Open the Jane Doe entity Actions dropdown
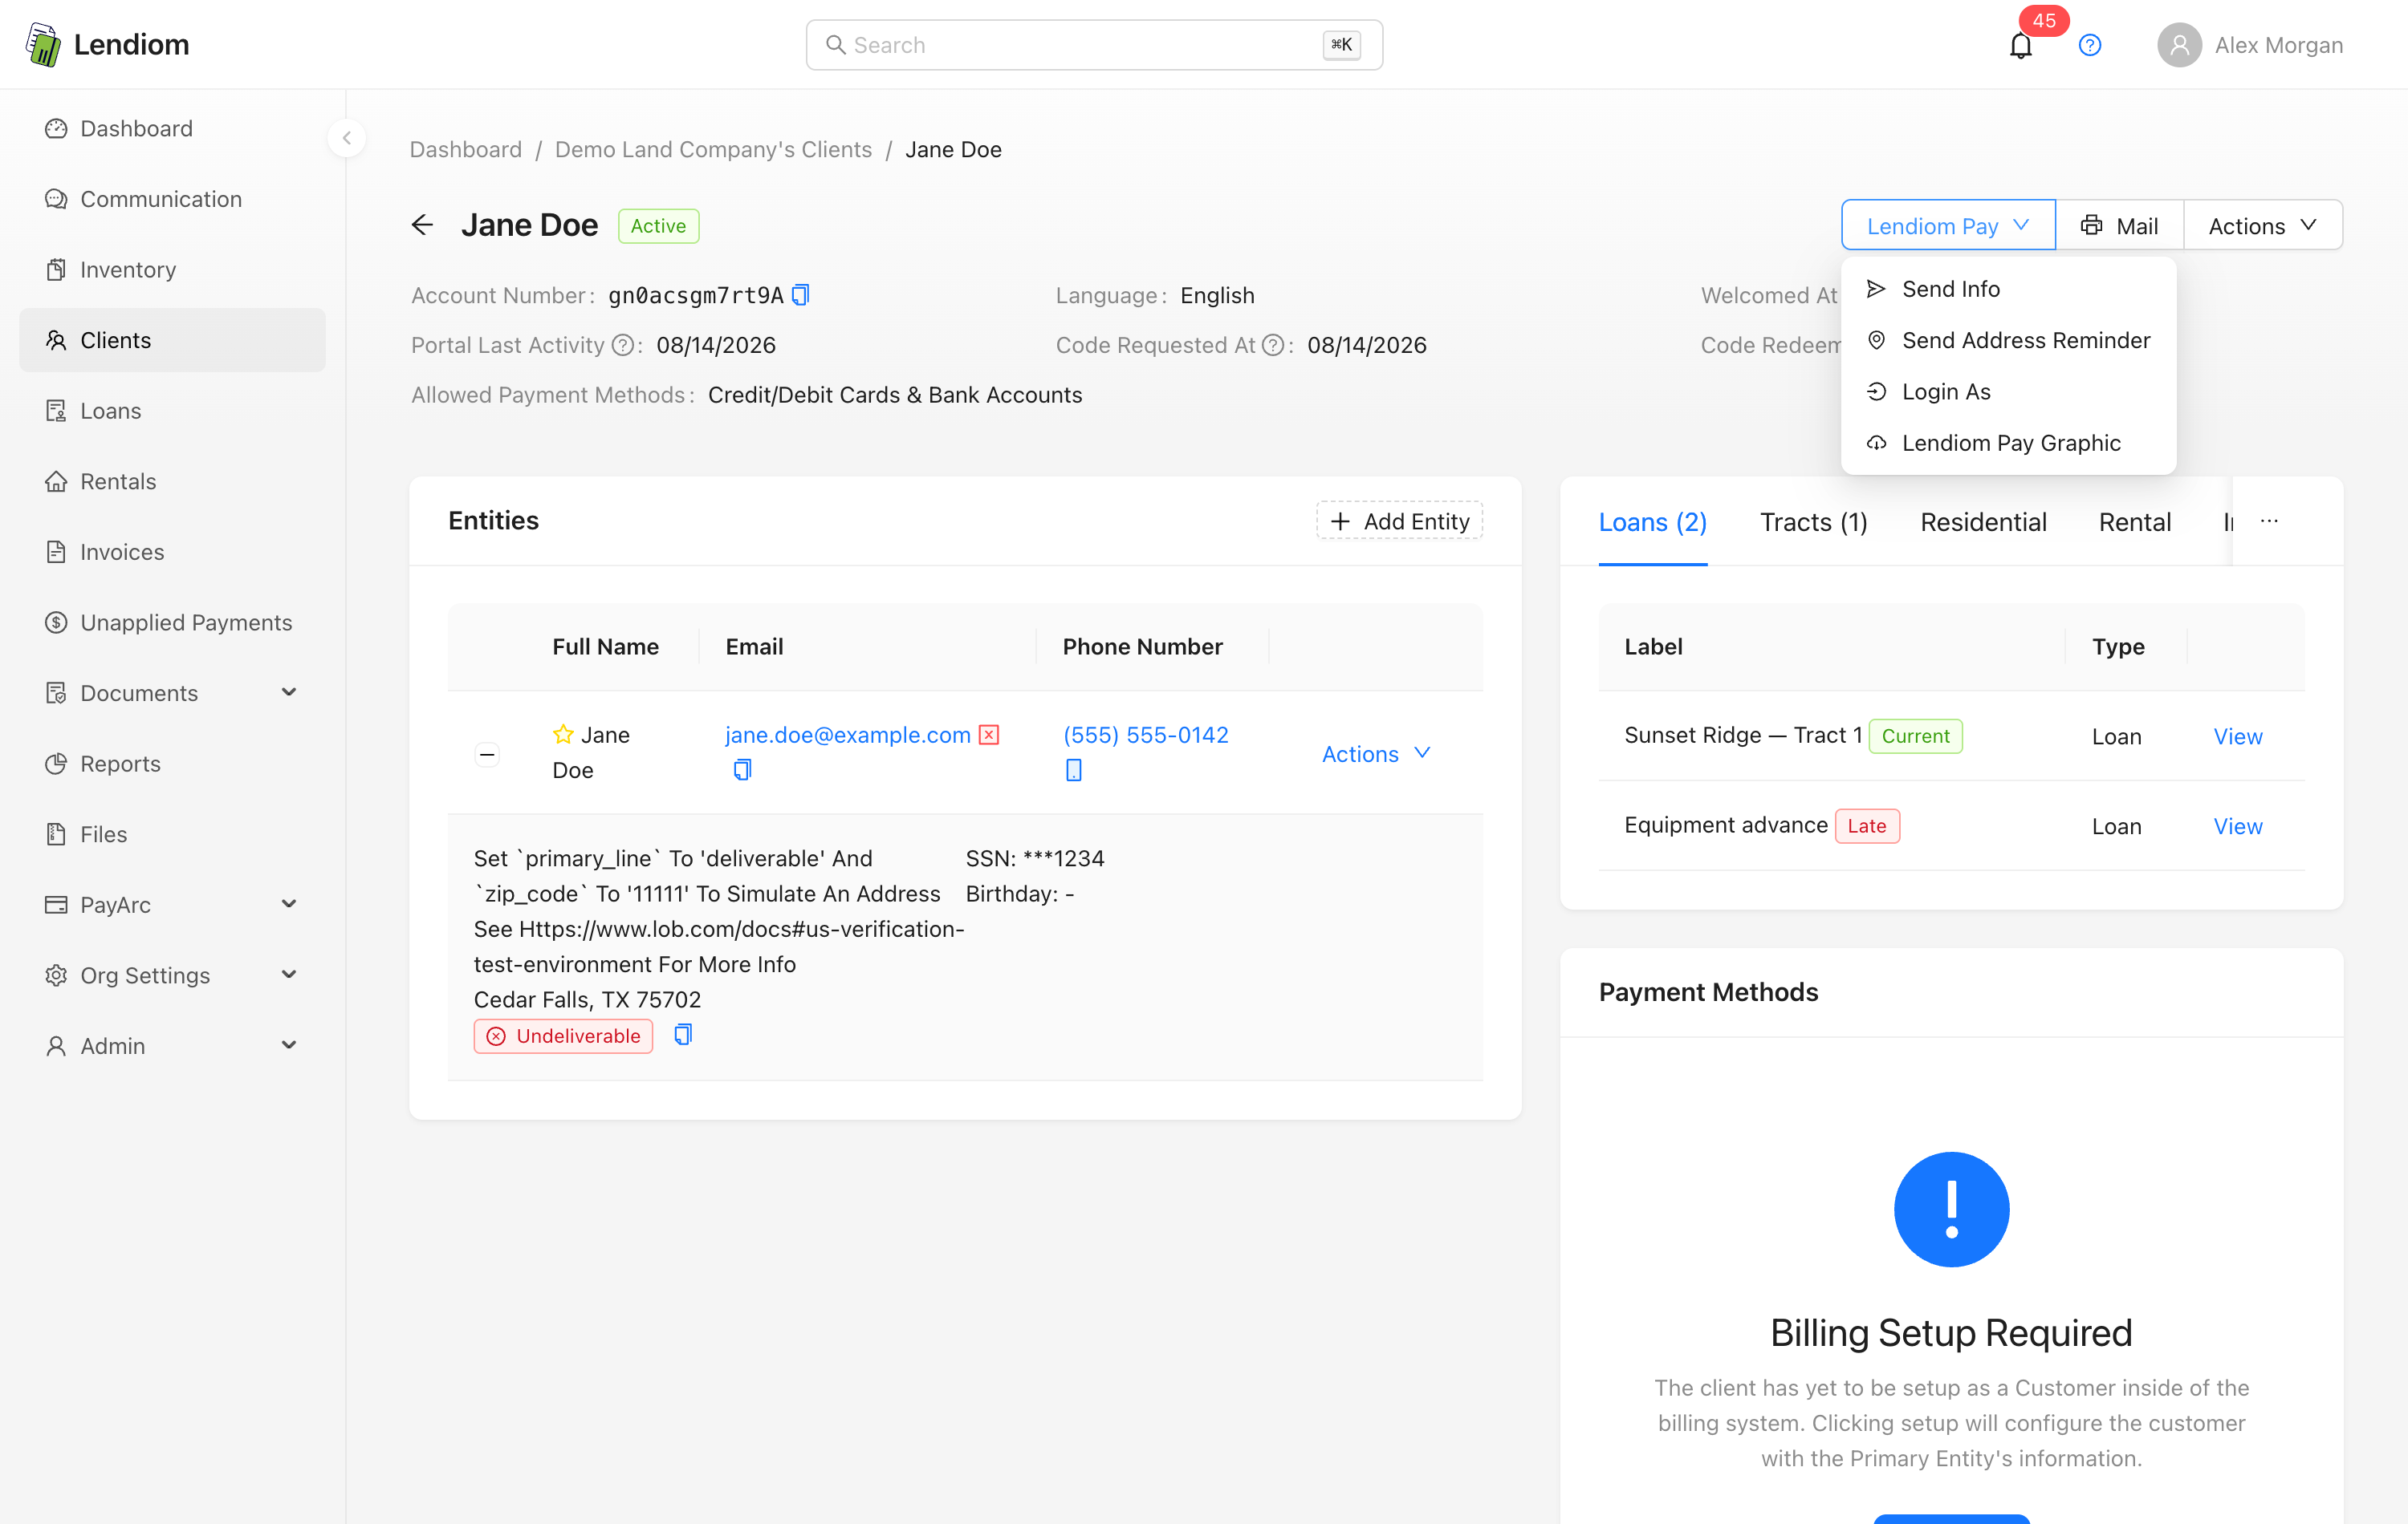 pyautogui.click(x=1376, y=753)
